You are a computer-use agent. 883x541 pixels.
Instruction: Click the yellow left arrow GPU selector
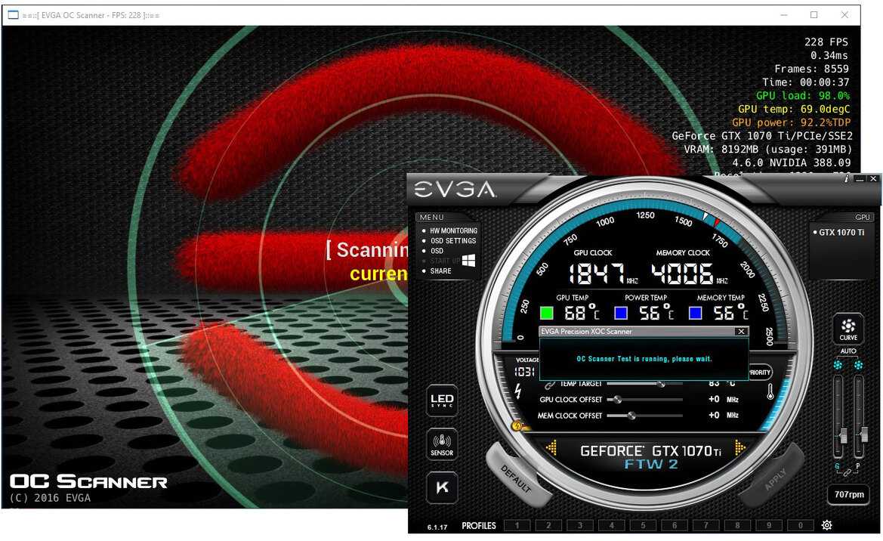(551, 447)
